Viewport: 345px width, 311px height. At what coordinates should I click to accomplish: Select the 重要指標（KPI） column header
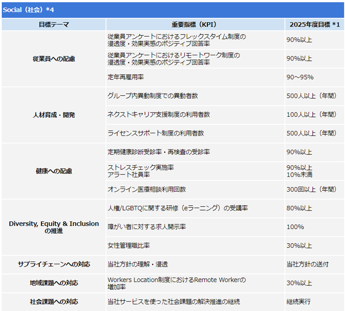point(195,24)
